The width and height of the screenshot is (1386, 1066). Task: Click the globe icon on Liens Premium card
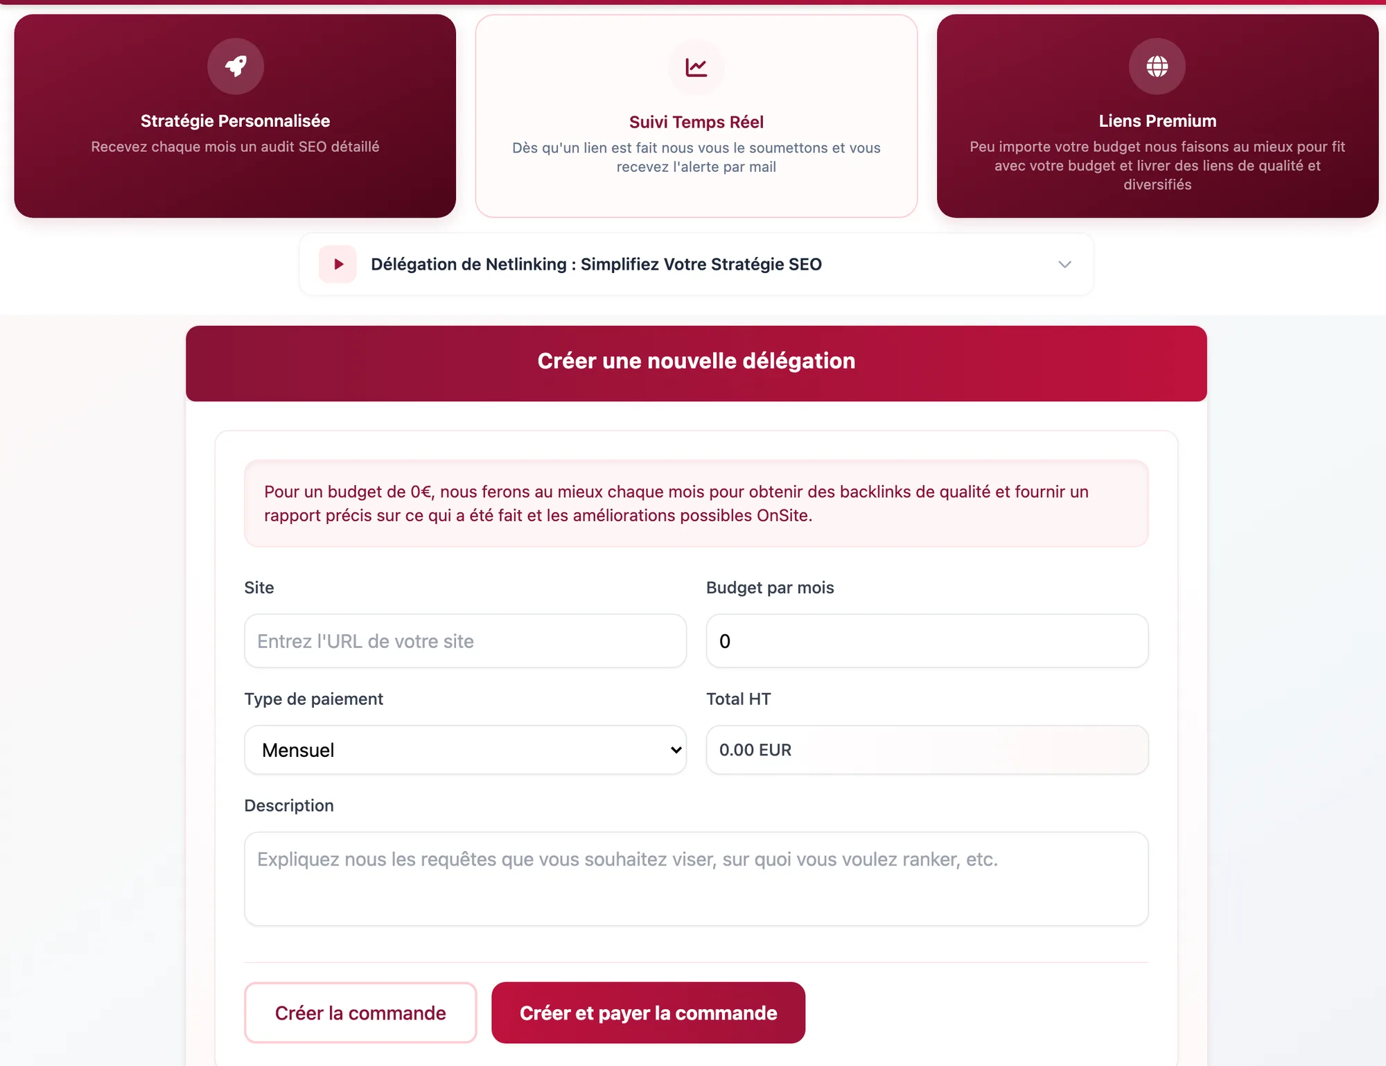click(1157, 66)
